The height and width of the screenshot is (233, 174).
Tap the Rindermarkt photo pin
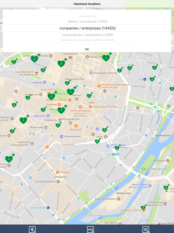pos(46,127)
